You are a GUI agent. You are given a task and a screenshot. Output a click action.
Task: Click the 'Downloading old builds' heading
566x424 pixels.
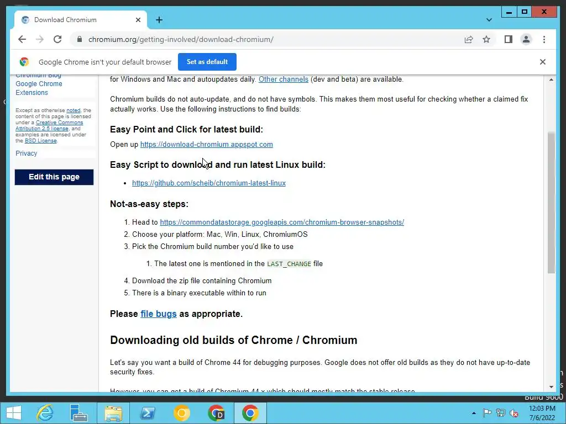tap(234, 340)
